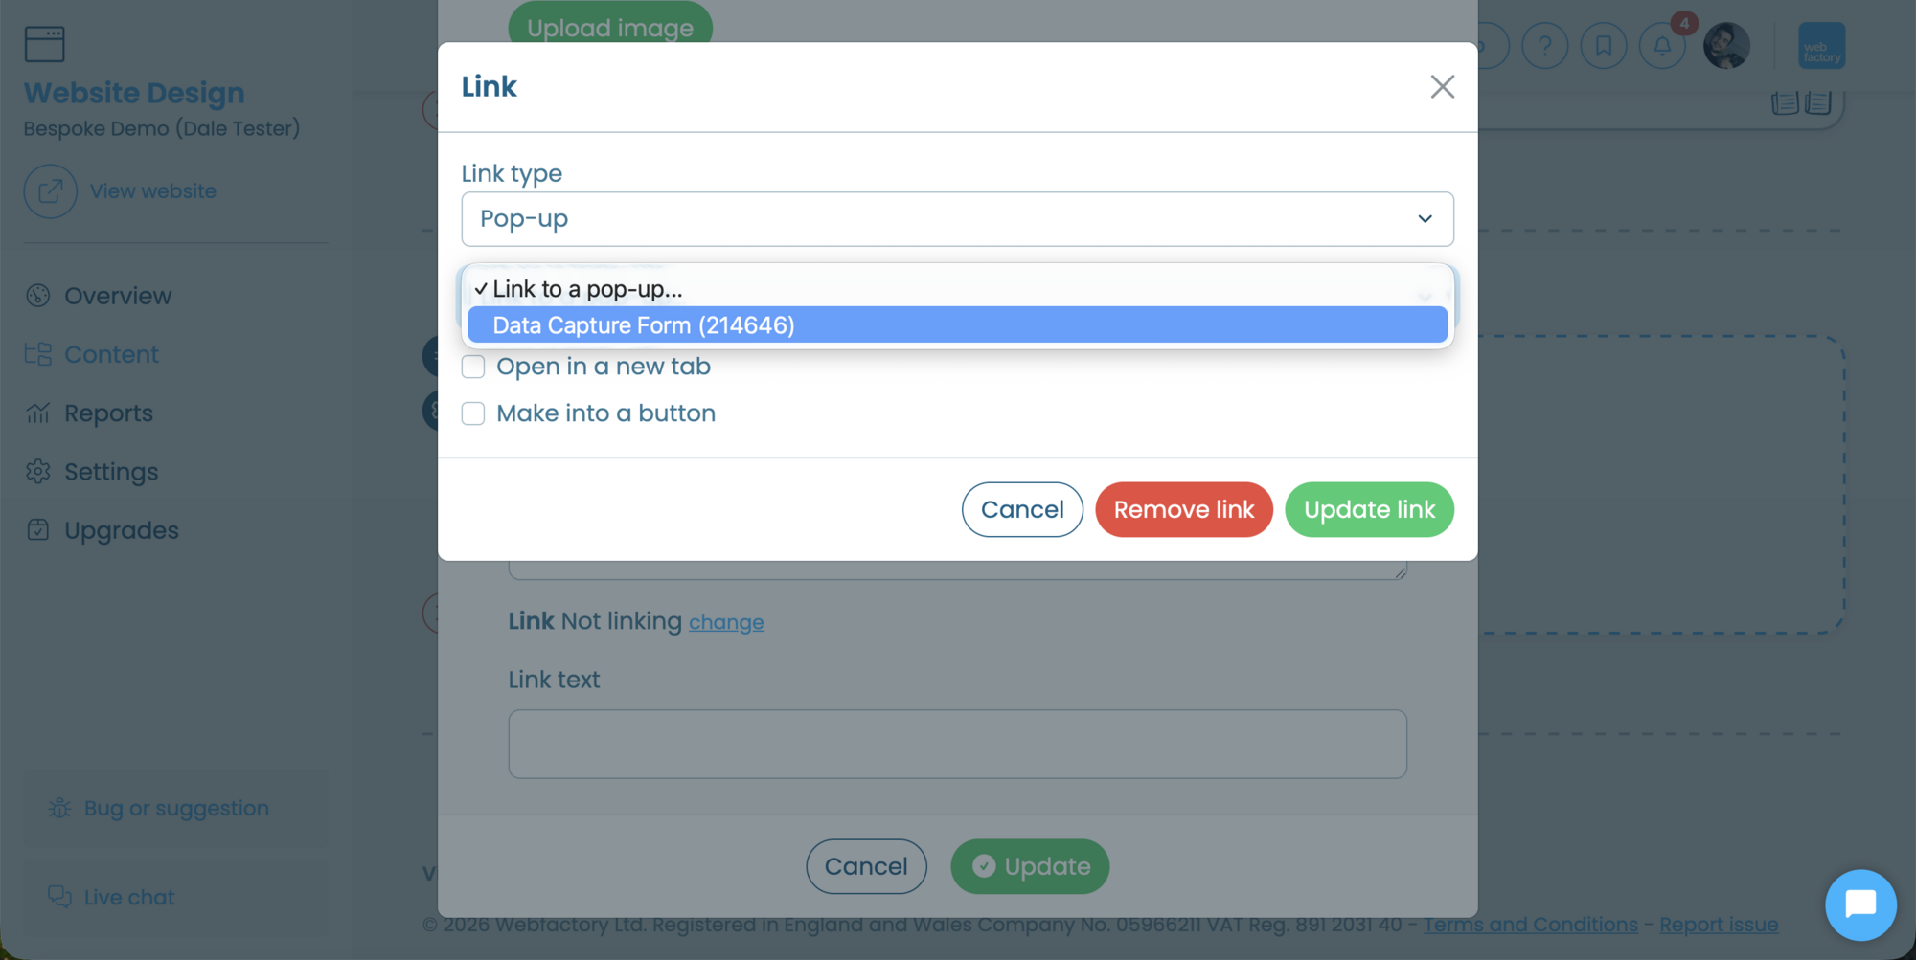Click the Web Factory logo
The width and height of the screenshot is (1916, 960).
tap(1821, 45)
